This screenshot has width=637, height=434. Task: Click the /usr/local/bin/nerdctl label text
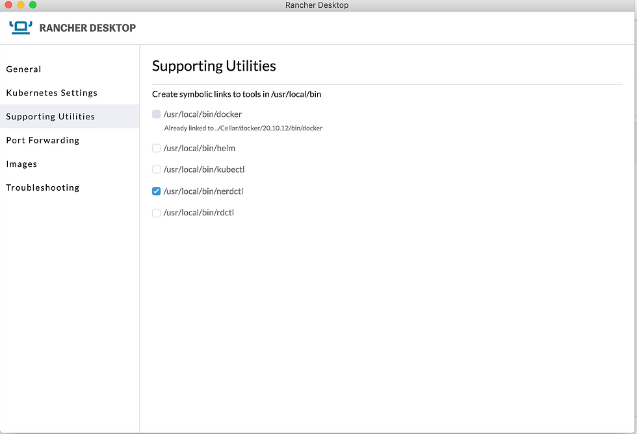[x=203, y=191]
